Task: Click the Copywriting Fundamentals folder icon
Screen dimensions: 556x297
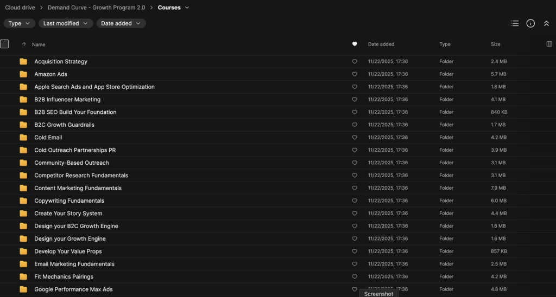Action: pyautogui.click(x=23, y=201)
